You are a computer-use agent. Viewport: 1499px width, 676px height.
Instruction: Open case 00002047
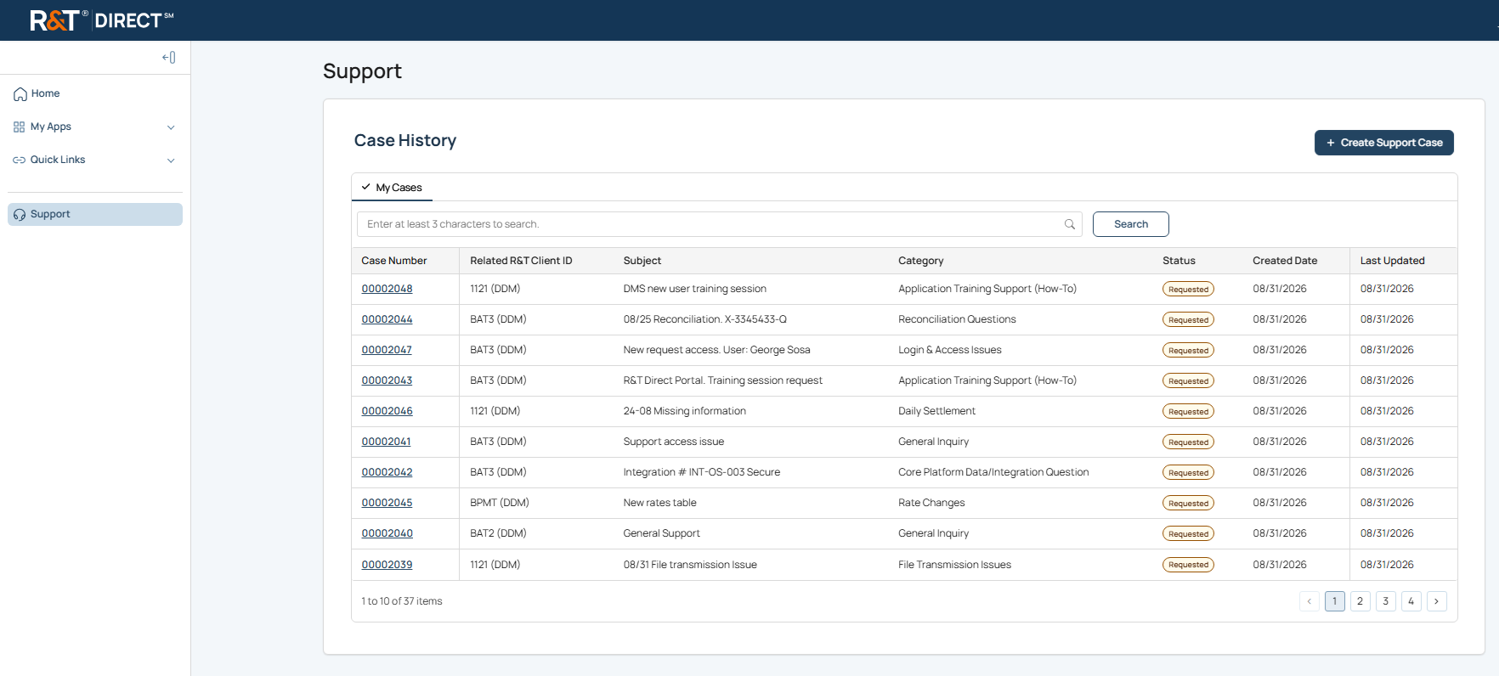(x=387, y=350)
